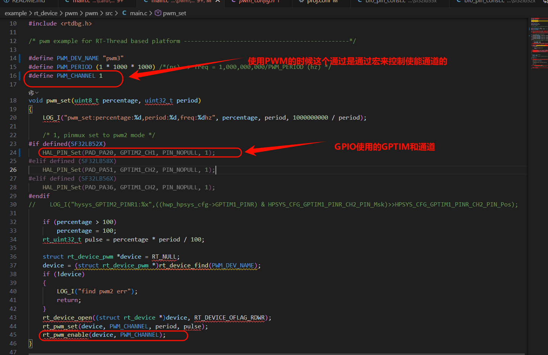This screenshot has height=355, width=548.
Task: Open the bf0_pin_const.c sf32lb55x tab
Action: (400, 2)
